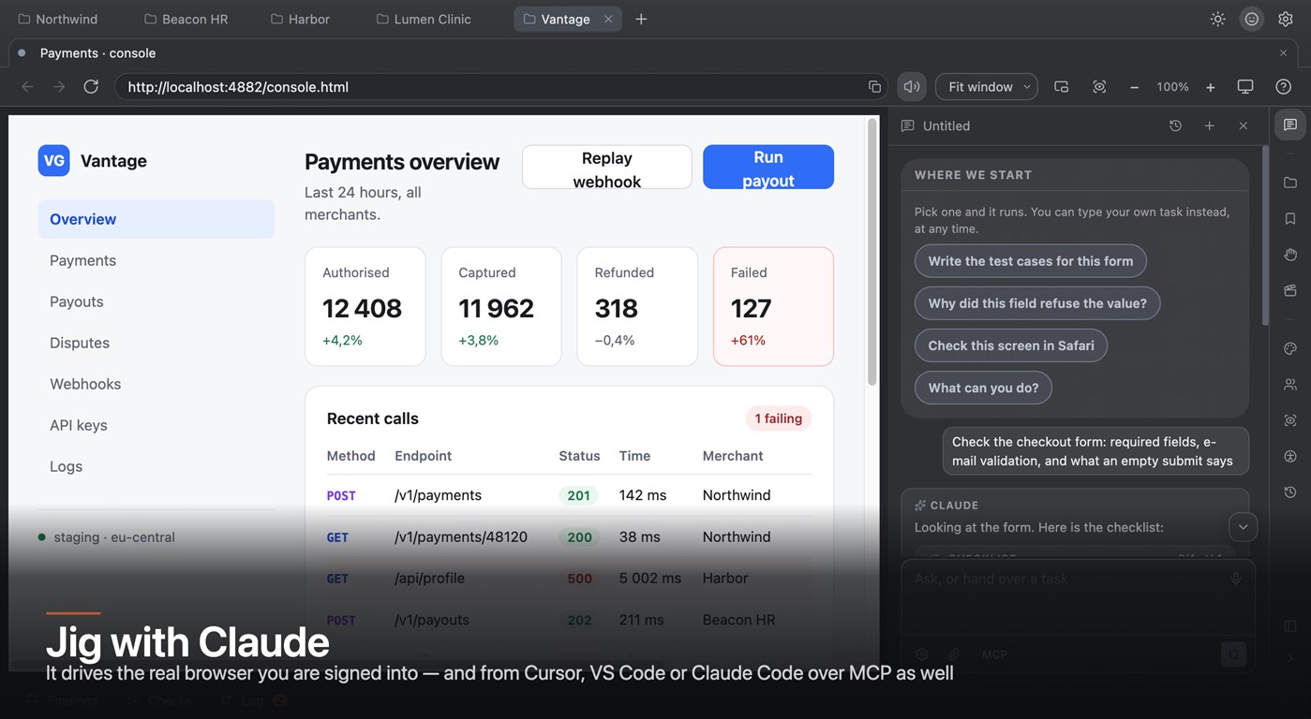Switch to the Lumen Clinic project tab
The width and height of the screenshot is (1311, 719).
[x=424, y=19]
